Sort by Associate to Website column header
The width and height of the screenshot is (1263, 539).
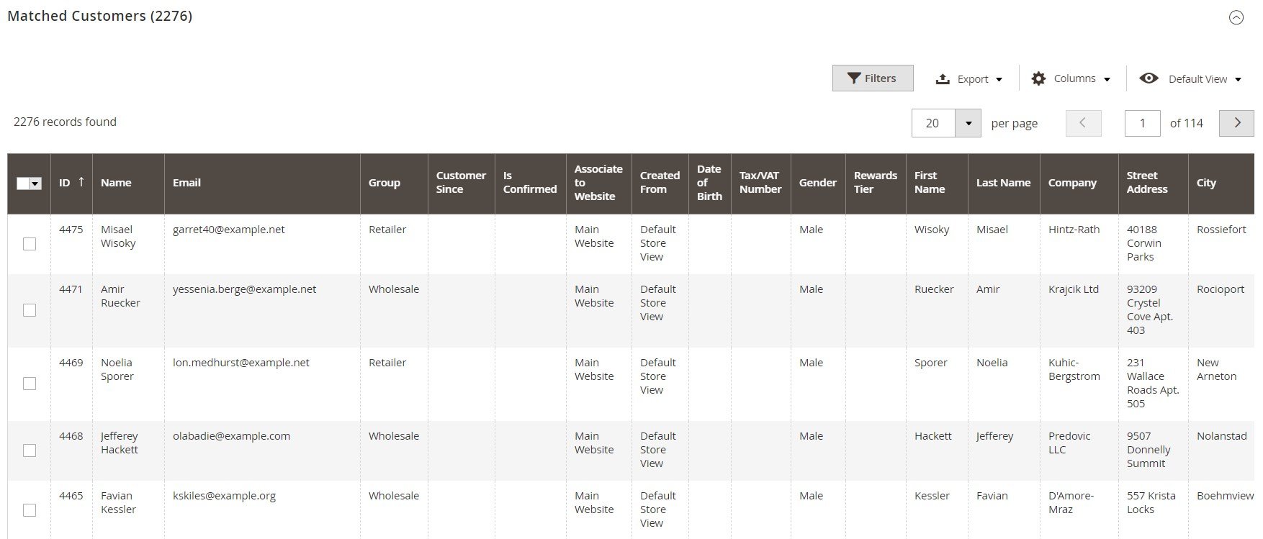tap(598, 183)
